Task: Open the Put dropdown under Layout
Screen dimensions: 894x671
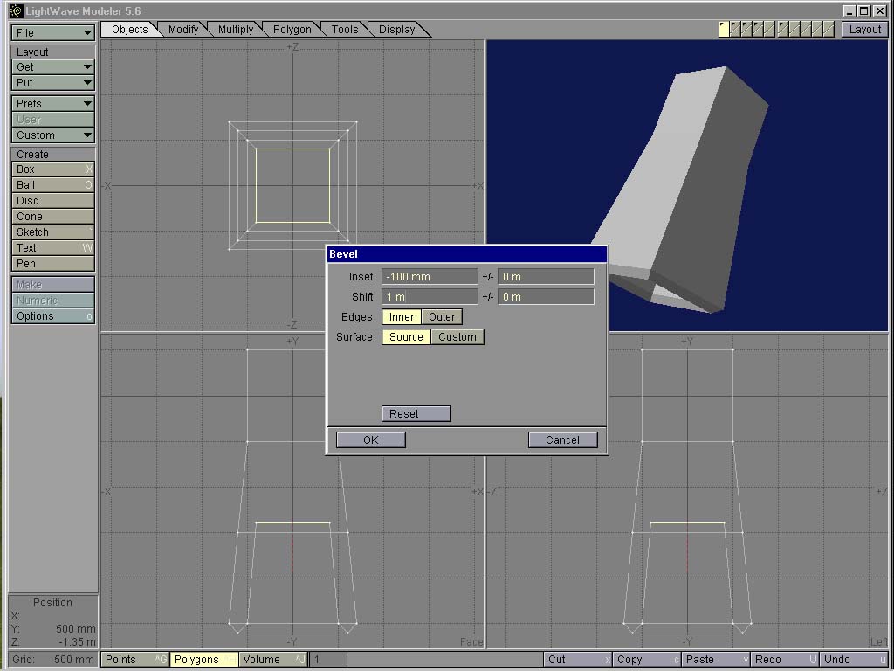Action: click(x=52, y=83)
